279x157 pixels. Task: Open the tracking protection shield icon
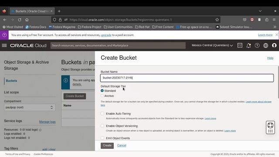[54, 20]
